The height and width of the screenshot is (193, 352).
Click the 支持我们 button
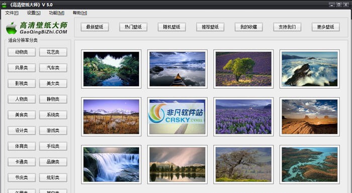[x=287, y=27]
